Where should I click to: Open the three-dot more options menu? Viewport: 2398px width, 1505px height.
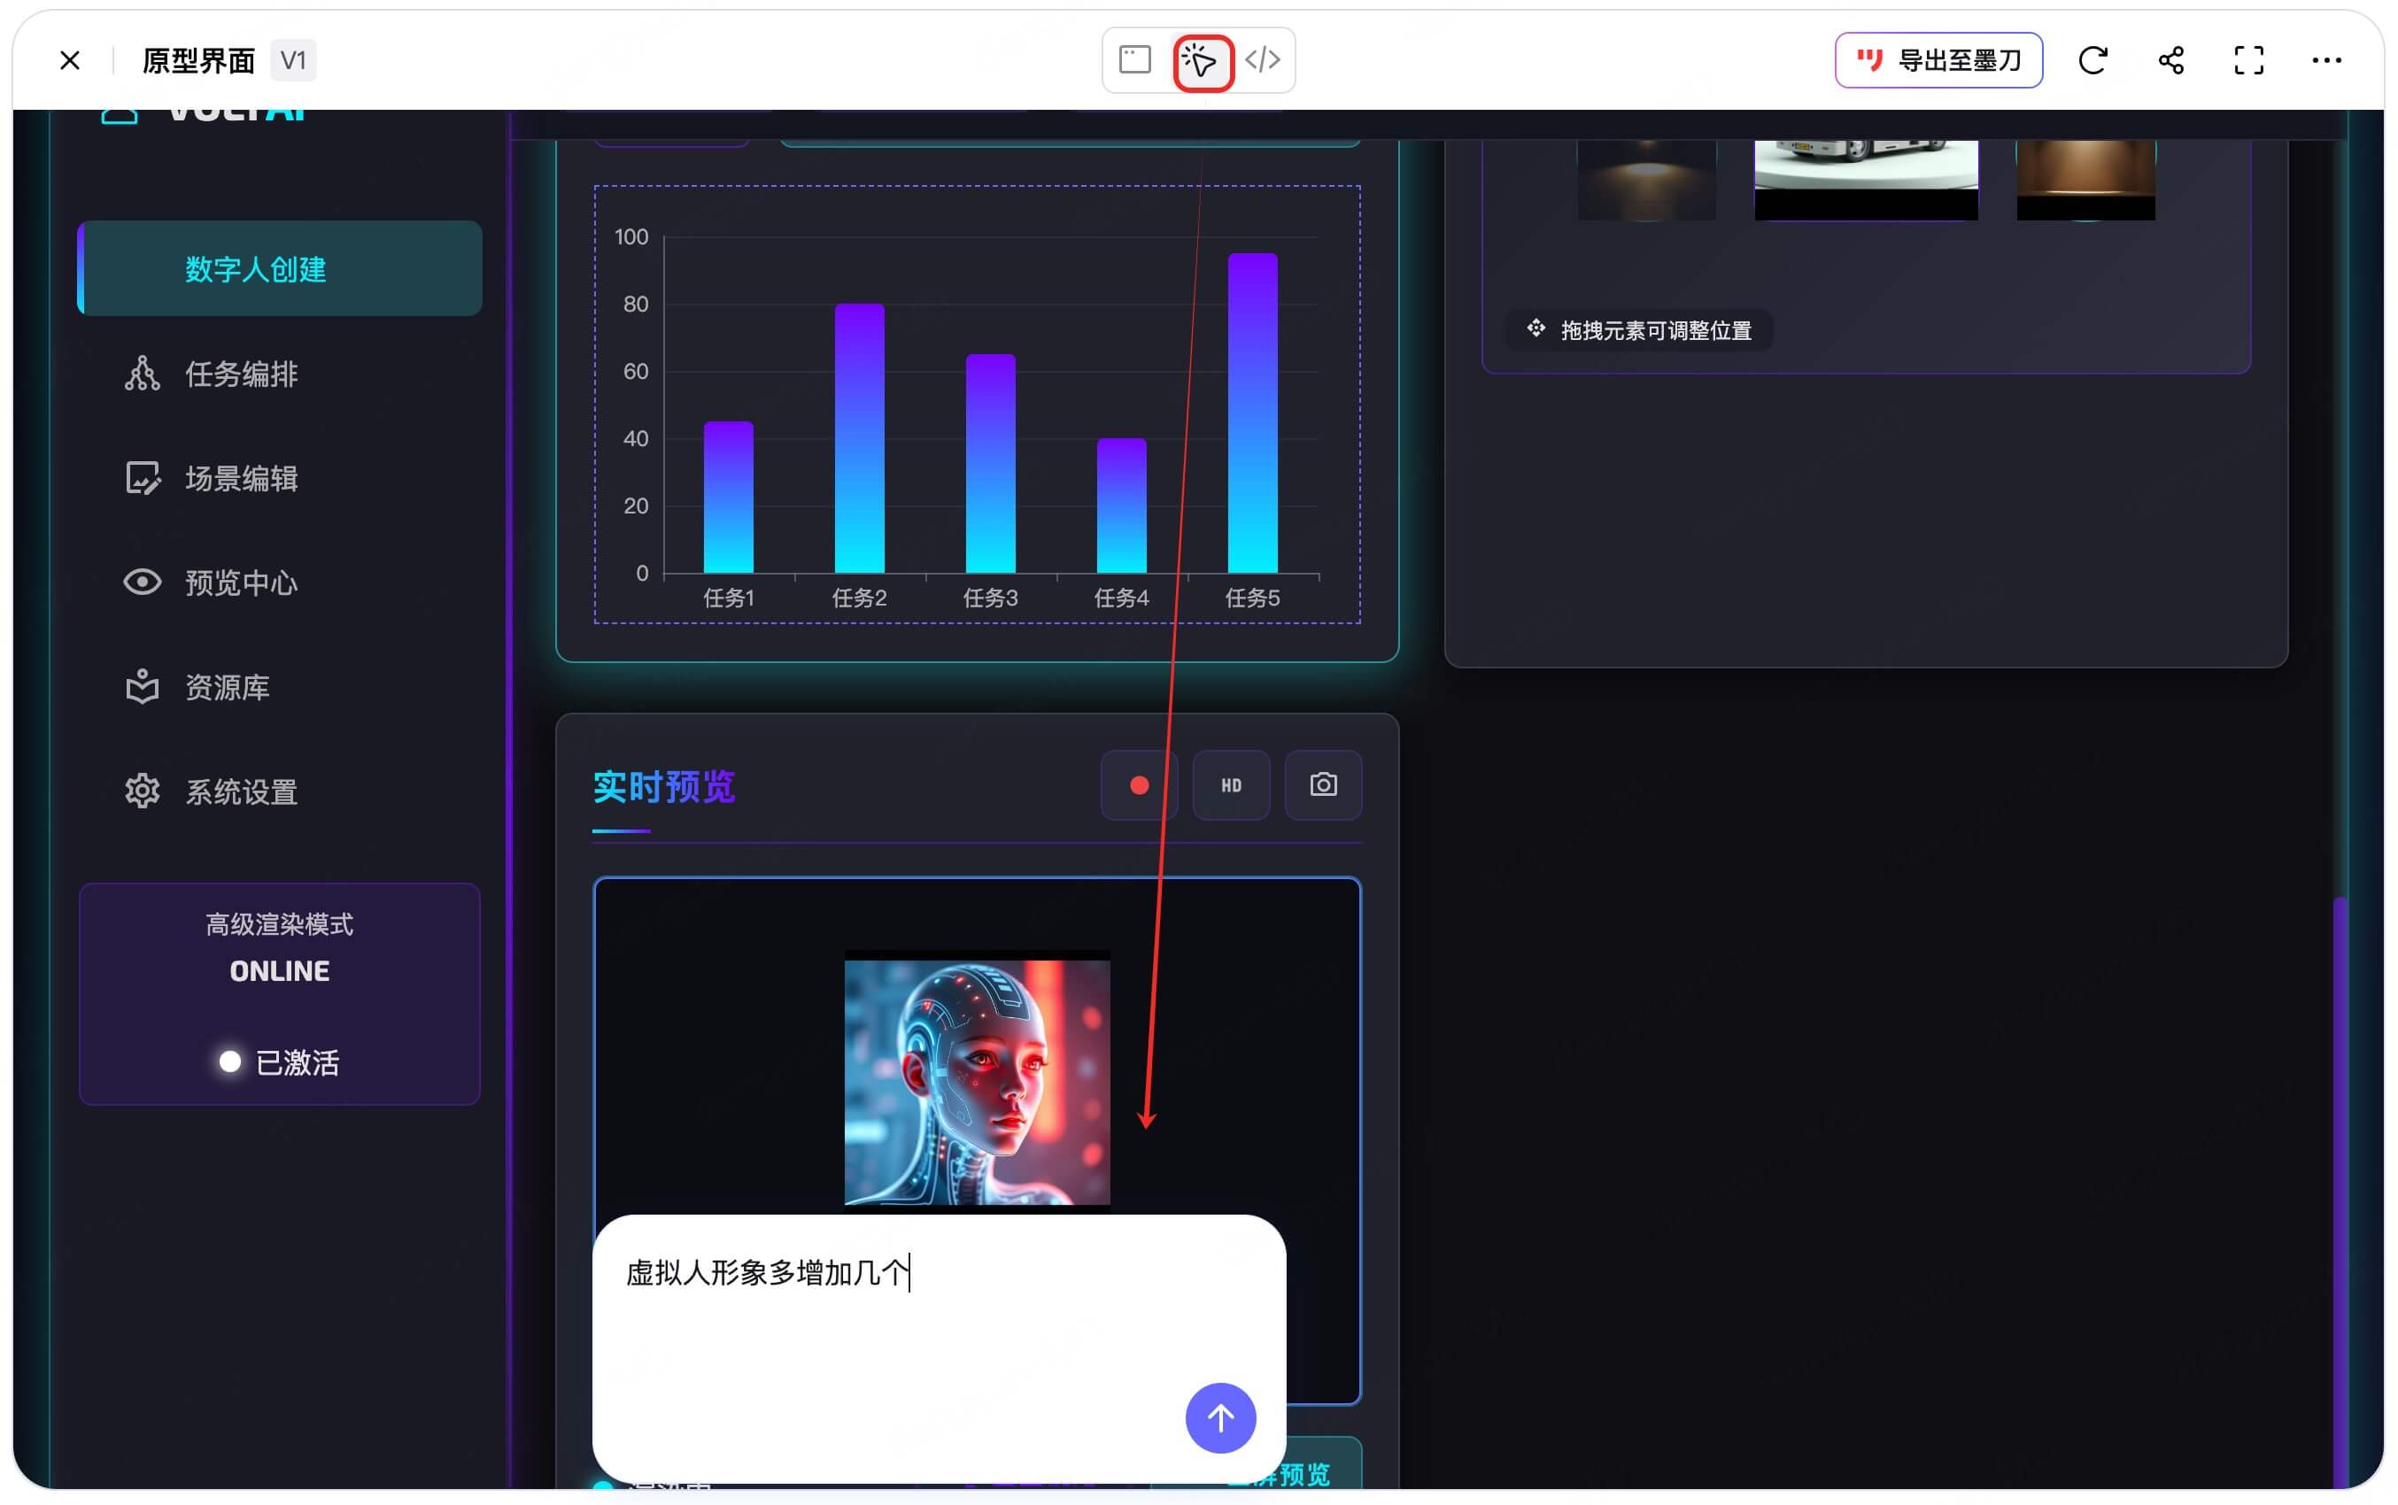[x=2325, y=61]
